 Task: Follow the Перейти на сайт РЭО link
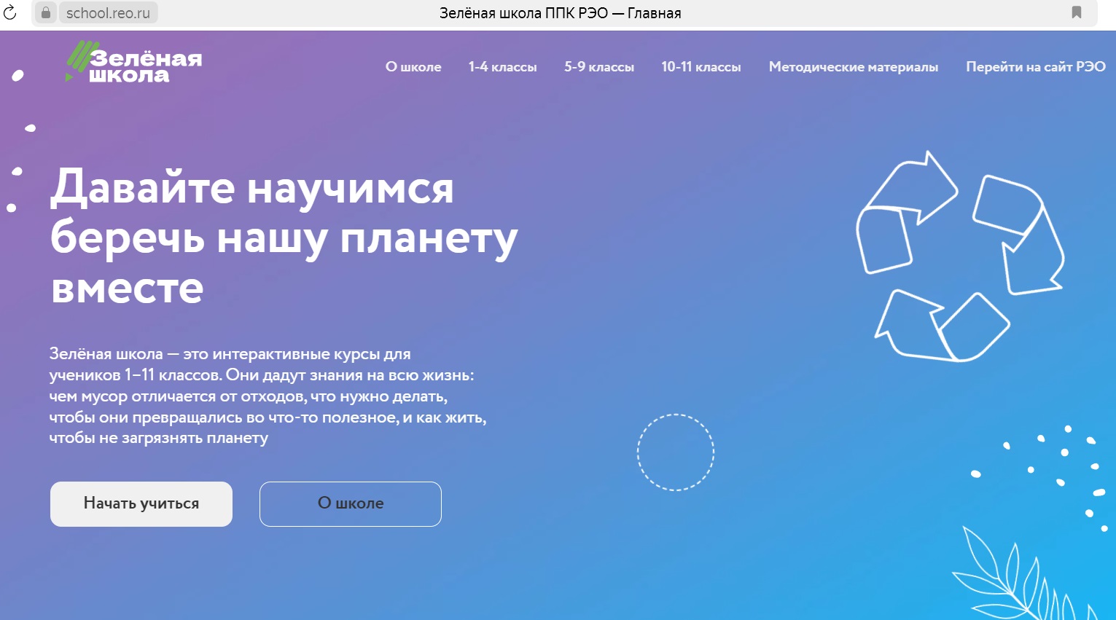tap(1035, 67)
